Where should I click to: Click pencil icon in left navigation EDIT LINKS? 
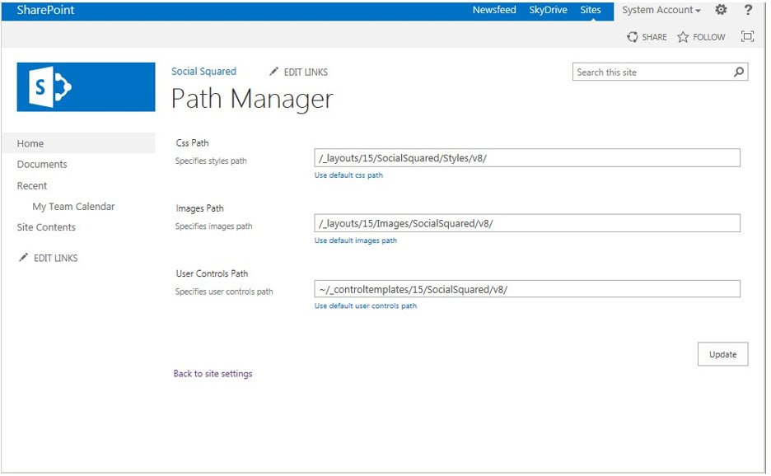(23, 257)
